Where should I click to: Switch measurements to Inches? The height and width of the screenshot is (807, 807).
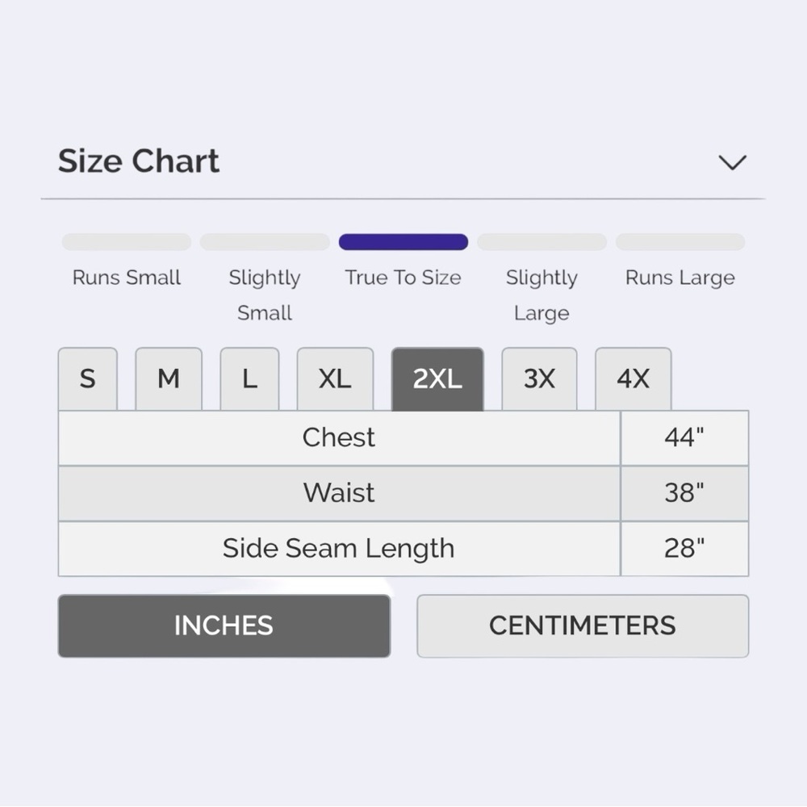[x=224, y=626]
